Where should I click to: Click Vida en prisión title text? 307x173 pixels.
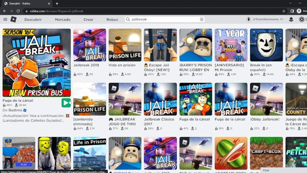122,65
